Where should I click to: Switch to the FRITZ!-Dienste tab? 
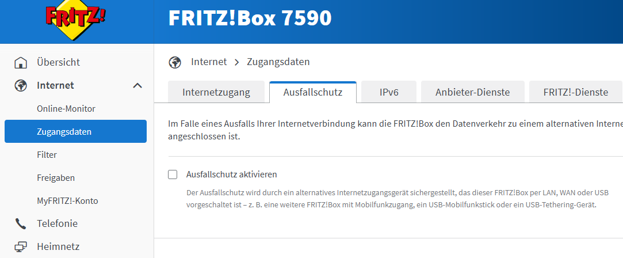click(x=576, y=92)
